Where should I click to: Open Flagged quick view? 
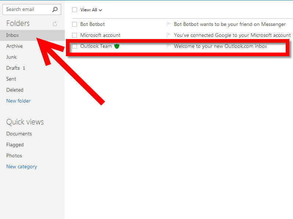point(15,145)
